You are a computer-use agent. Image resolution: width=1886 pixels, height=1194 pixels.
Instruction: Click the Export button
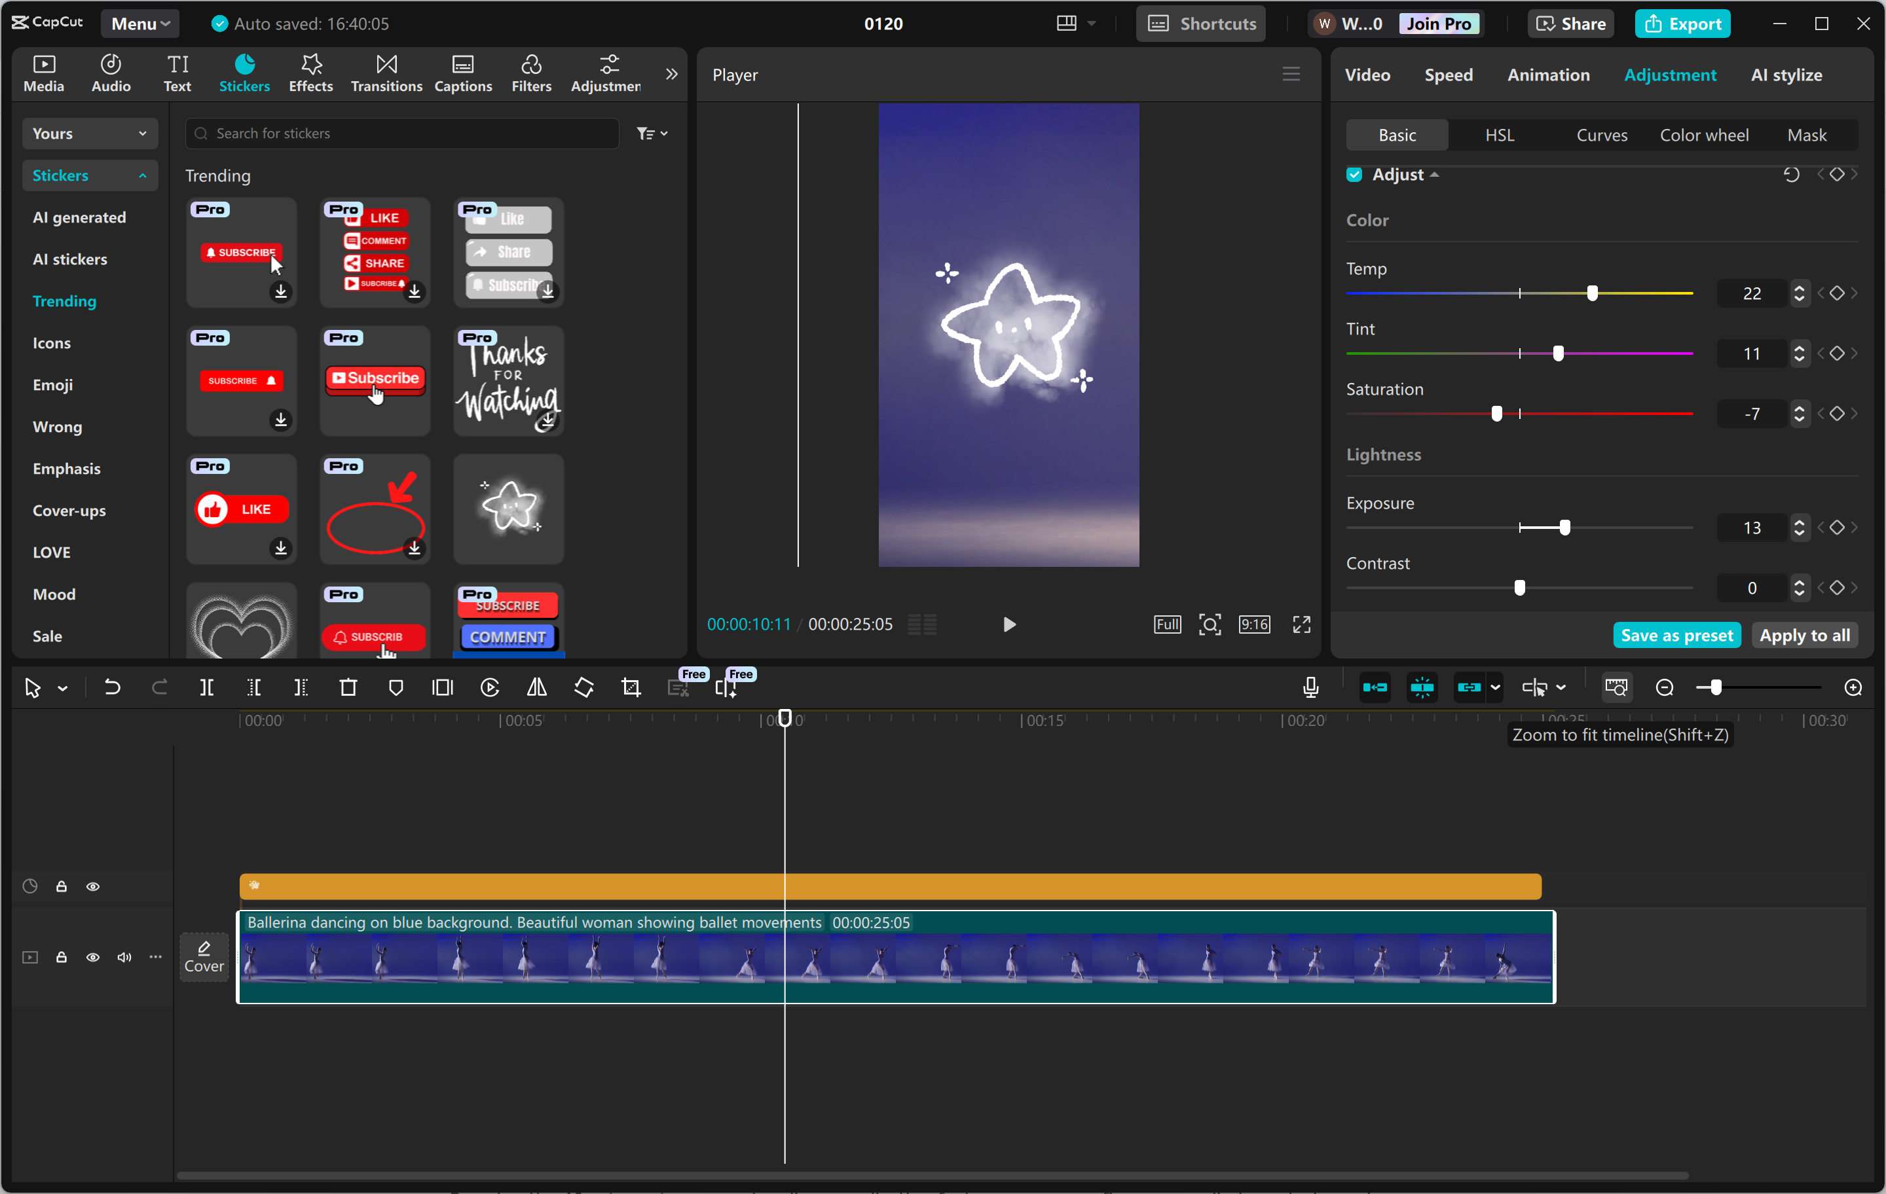point(1682,24)
